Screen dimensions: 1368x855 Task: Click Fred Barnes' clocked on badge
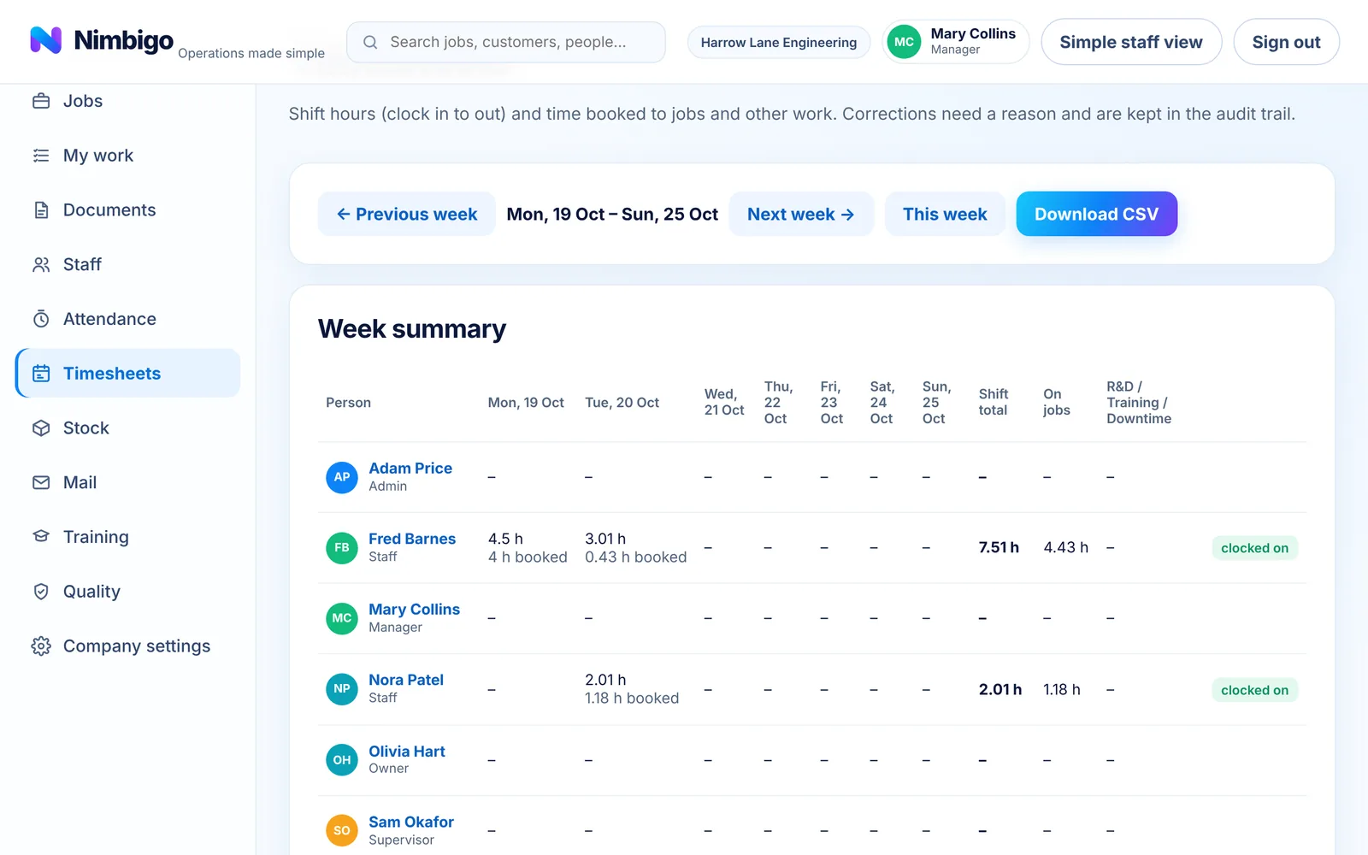[1254, 548]
